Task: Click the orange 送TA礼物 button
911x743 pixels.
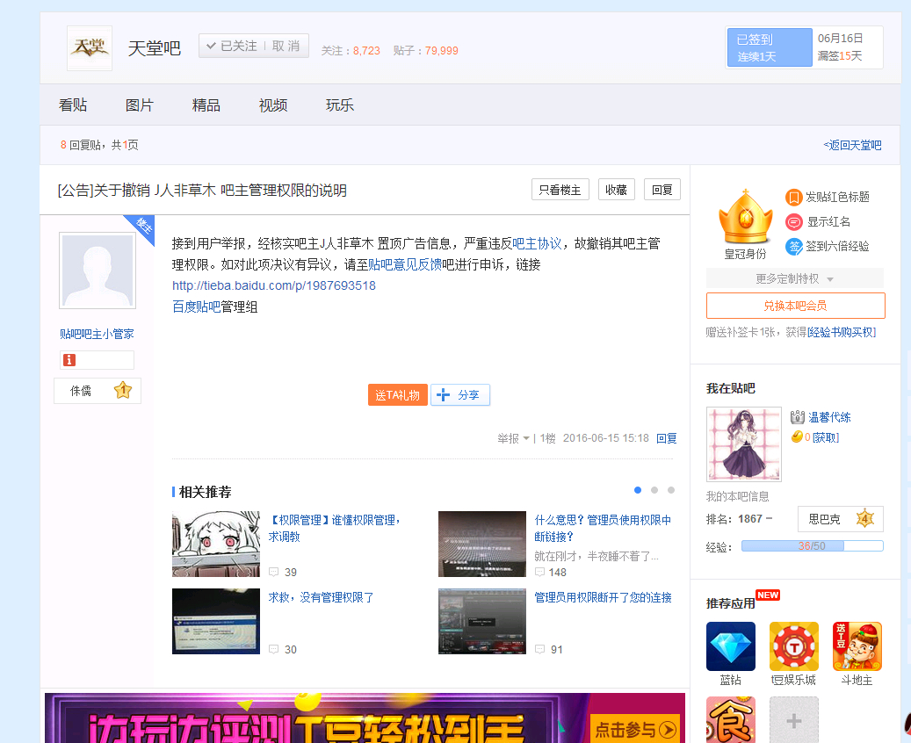Action: coord(397,395)
